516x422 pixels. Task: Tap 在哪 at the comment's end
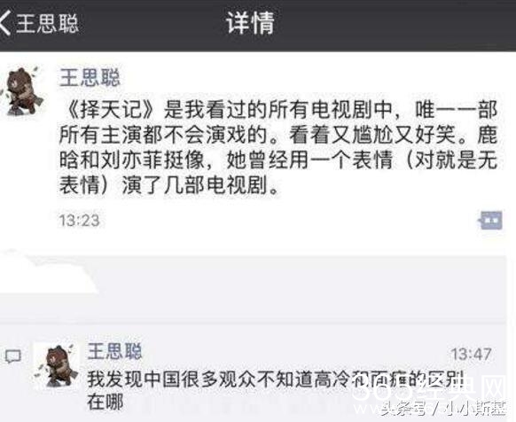tap(105, 402)
